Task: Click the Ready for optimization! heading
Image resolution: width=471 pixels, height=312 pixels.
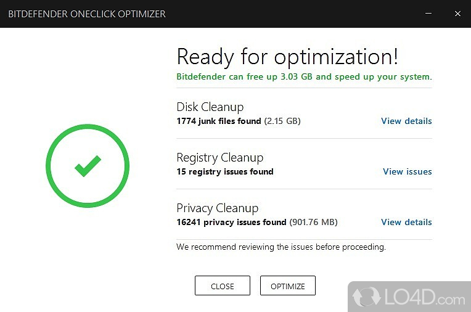Action: (x=287, y=57)
